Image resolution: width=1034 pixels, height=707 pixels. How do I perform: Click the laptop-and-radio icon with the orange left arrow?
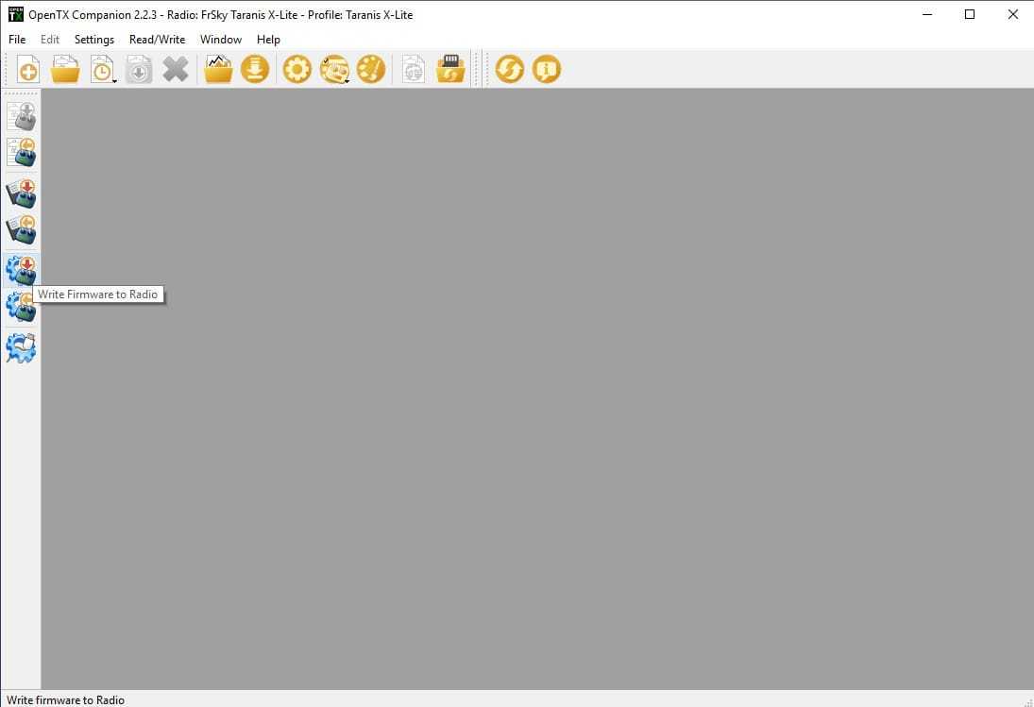[x=21, y=230]
